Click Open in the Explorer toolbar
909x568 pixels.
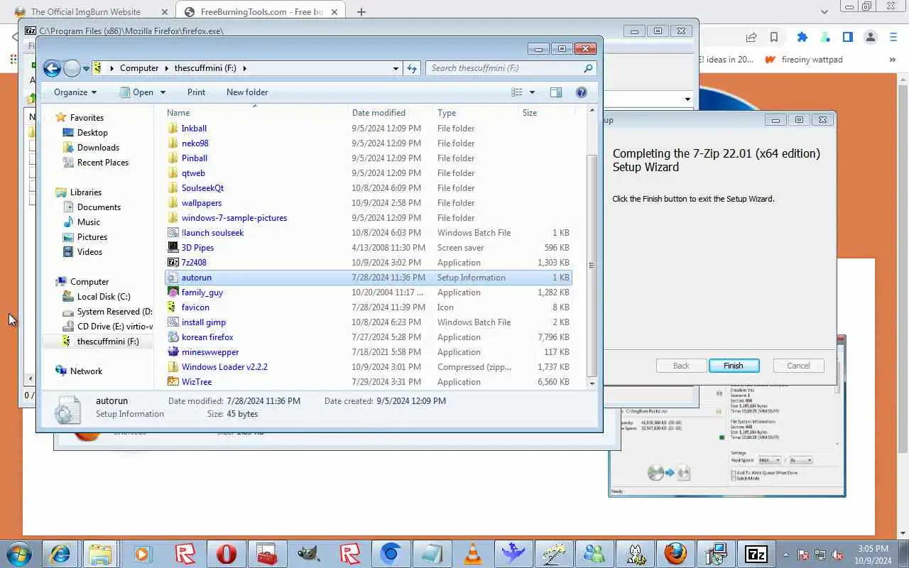pos(136,92)
